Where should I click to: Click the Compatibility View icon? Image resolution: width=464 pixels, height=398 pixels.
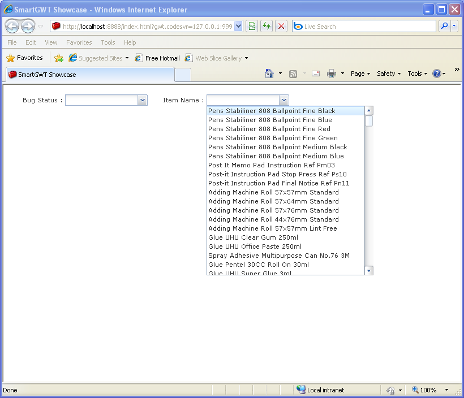252,27
